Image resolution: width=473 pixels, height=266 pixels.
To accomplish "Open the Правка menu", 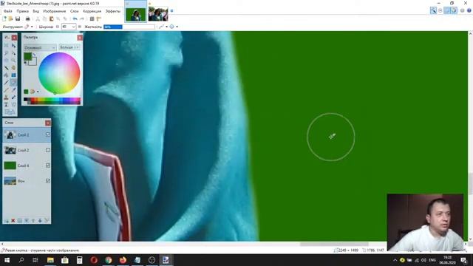I will [x=23, y=11].
